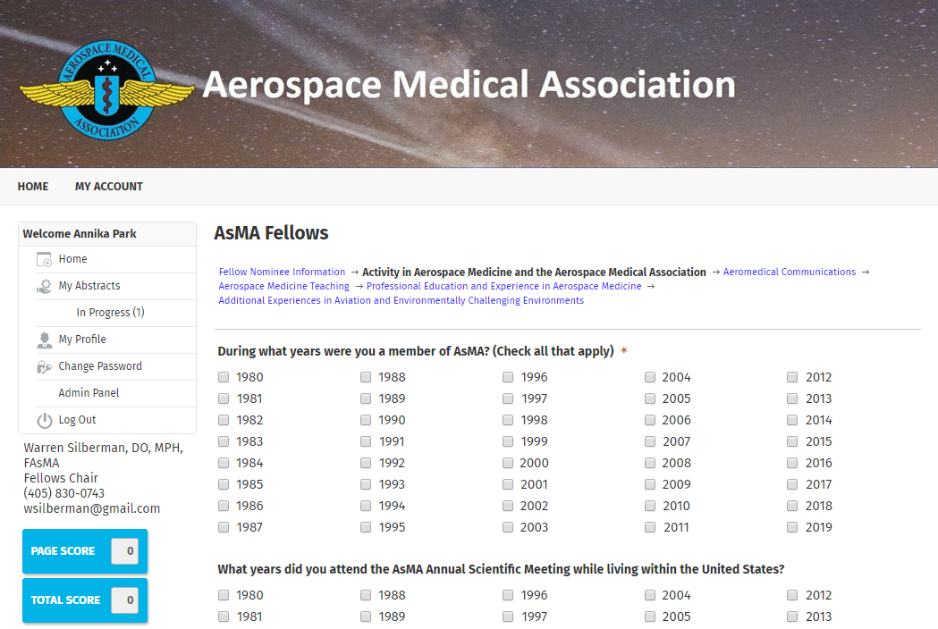
Task: Click the My Abstracts sidebar icon
Action: click(45, 287)
